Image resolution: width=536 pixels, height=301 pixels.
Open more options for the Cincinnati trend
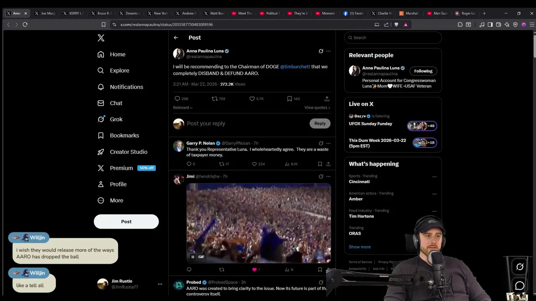[434, 176]
